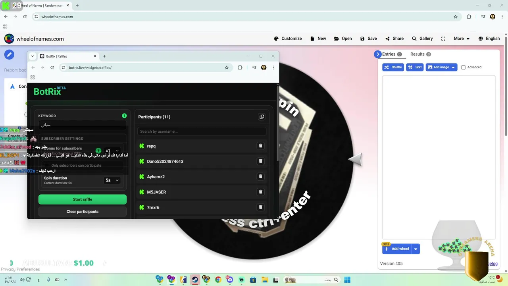Open a saved wheel
The height and width of the screenshot is (286, 508).
click(x=343, y=39)
